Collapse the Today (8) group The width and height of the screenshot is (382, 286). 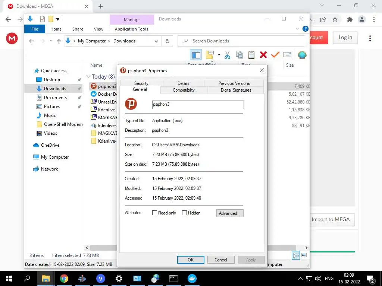[x=88, y=77]
